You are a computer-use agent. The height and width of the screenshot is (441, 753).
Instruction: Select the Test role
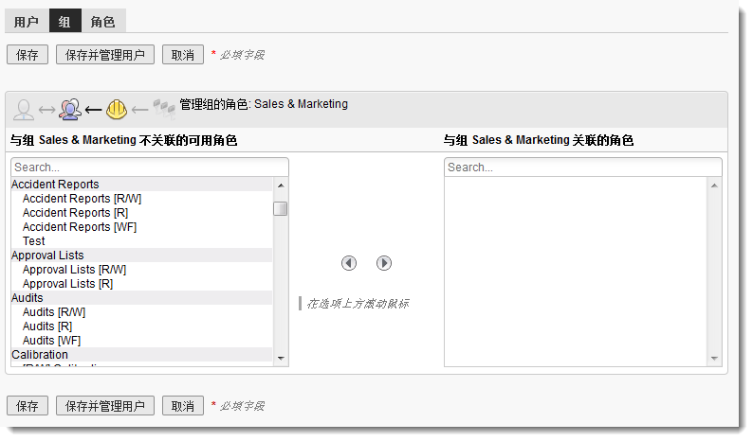coord(141,241)
